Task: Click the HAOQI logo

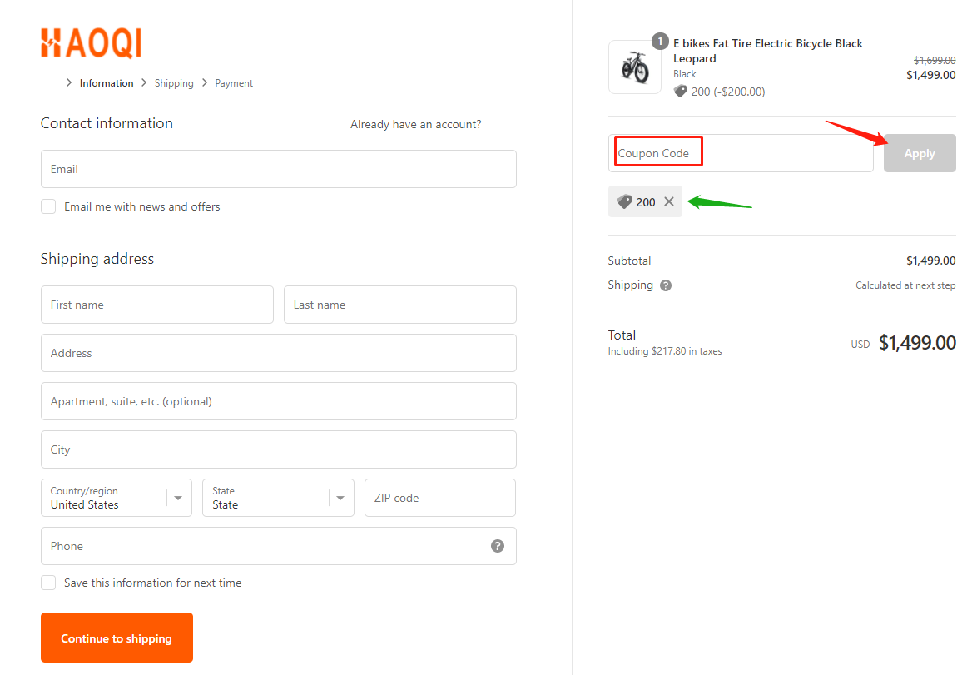Action: click(x=92, y=43)
